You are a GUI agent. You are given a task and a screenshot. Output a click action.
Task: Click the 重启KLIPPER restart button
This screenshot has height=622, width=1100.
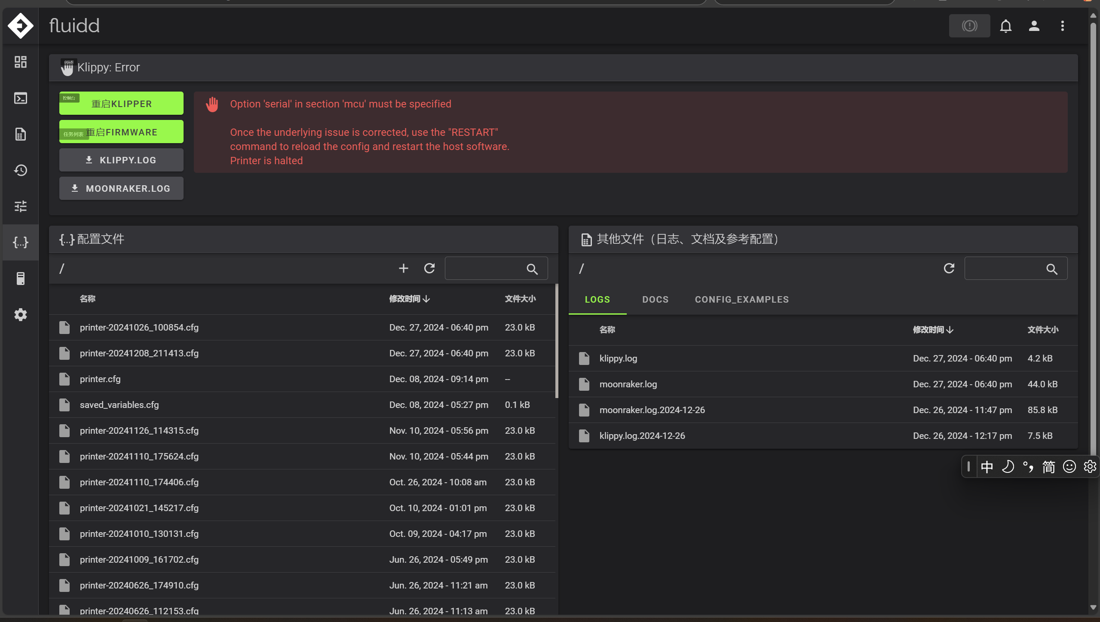121,104
